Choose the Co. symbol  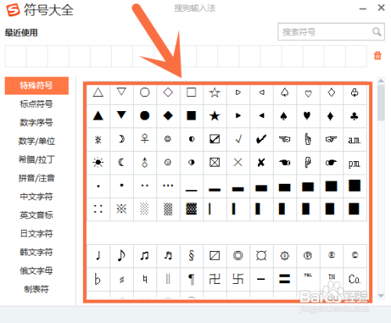click(354, 279)
